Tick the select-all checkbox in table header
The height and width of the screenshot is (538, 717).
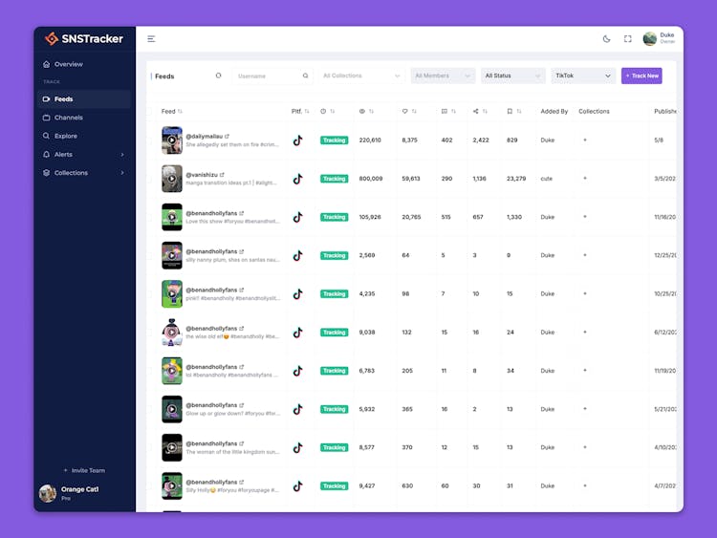tap(151, 112)
